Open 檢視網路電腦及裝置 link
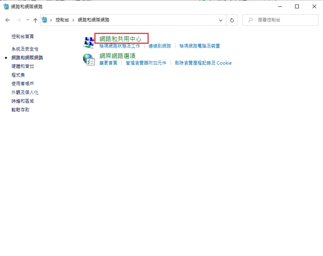323x256 pixels. coord(200,46)
